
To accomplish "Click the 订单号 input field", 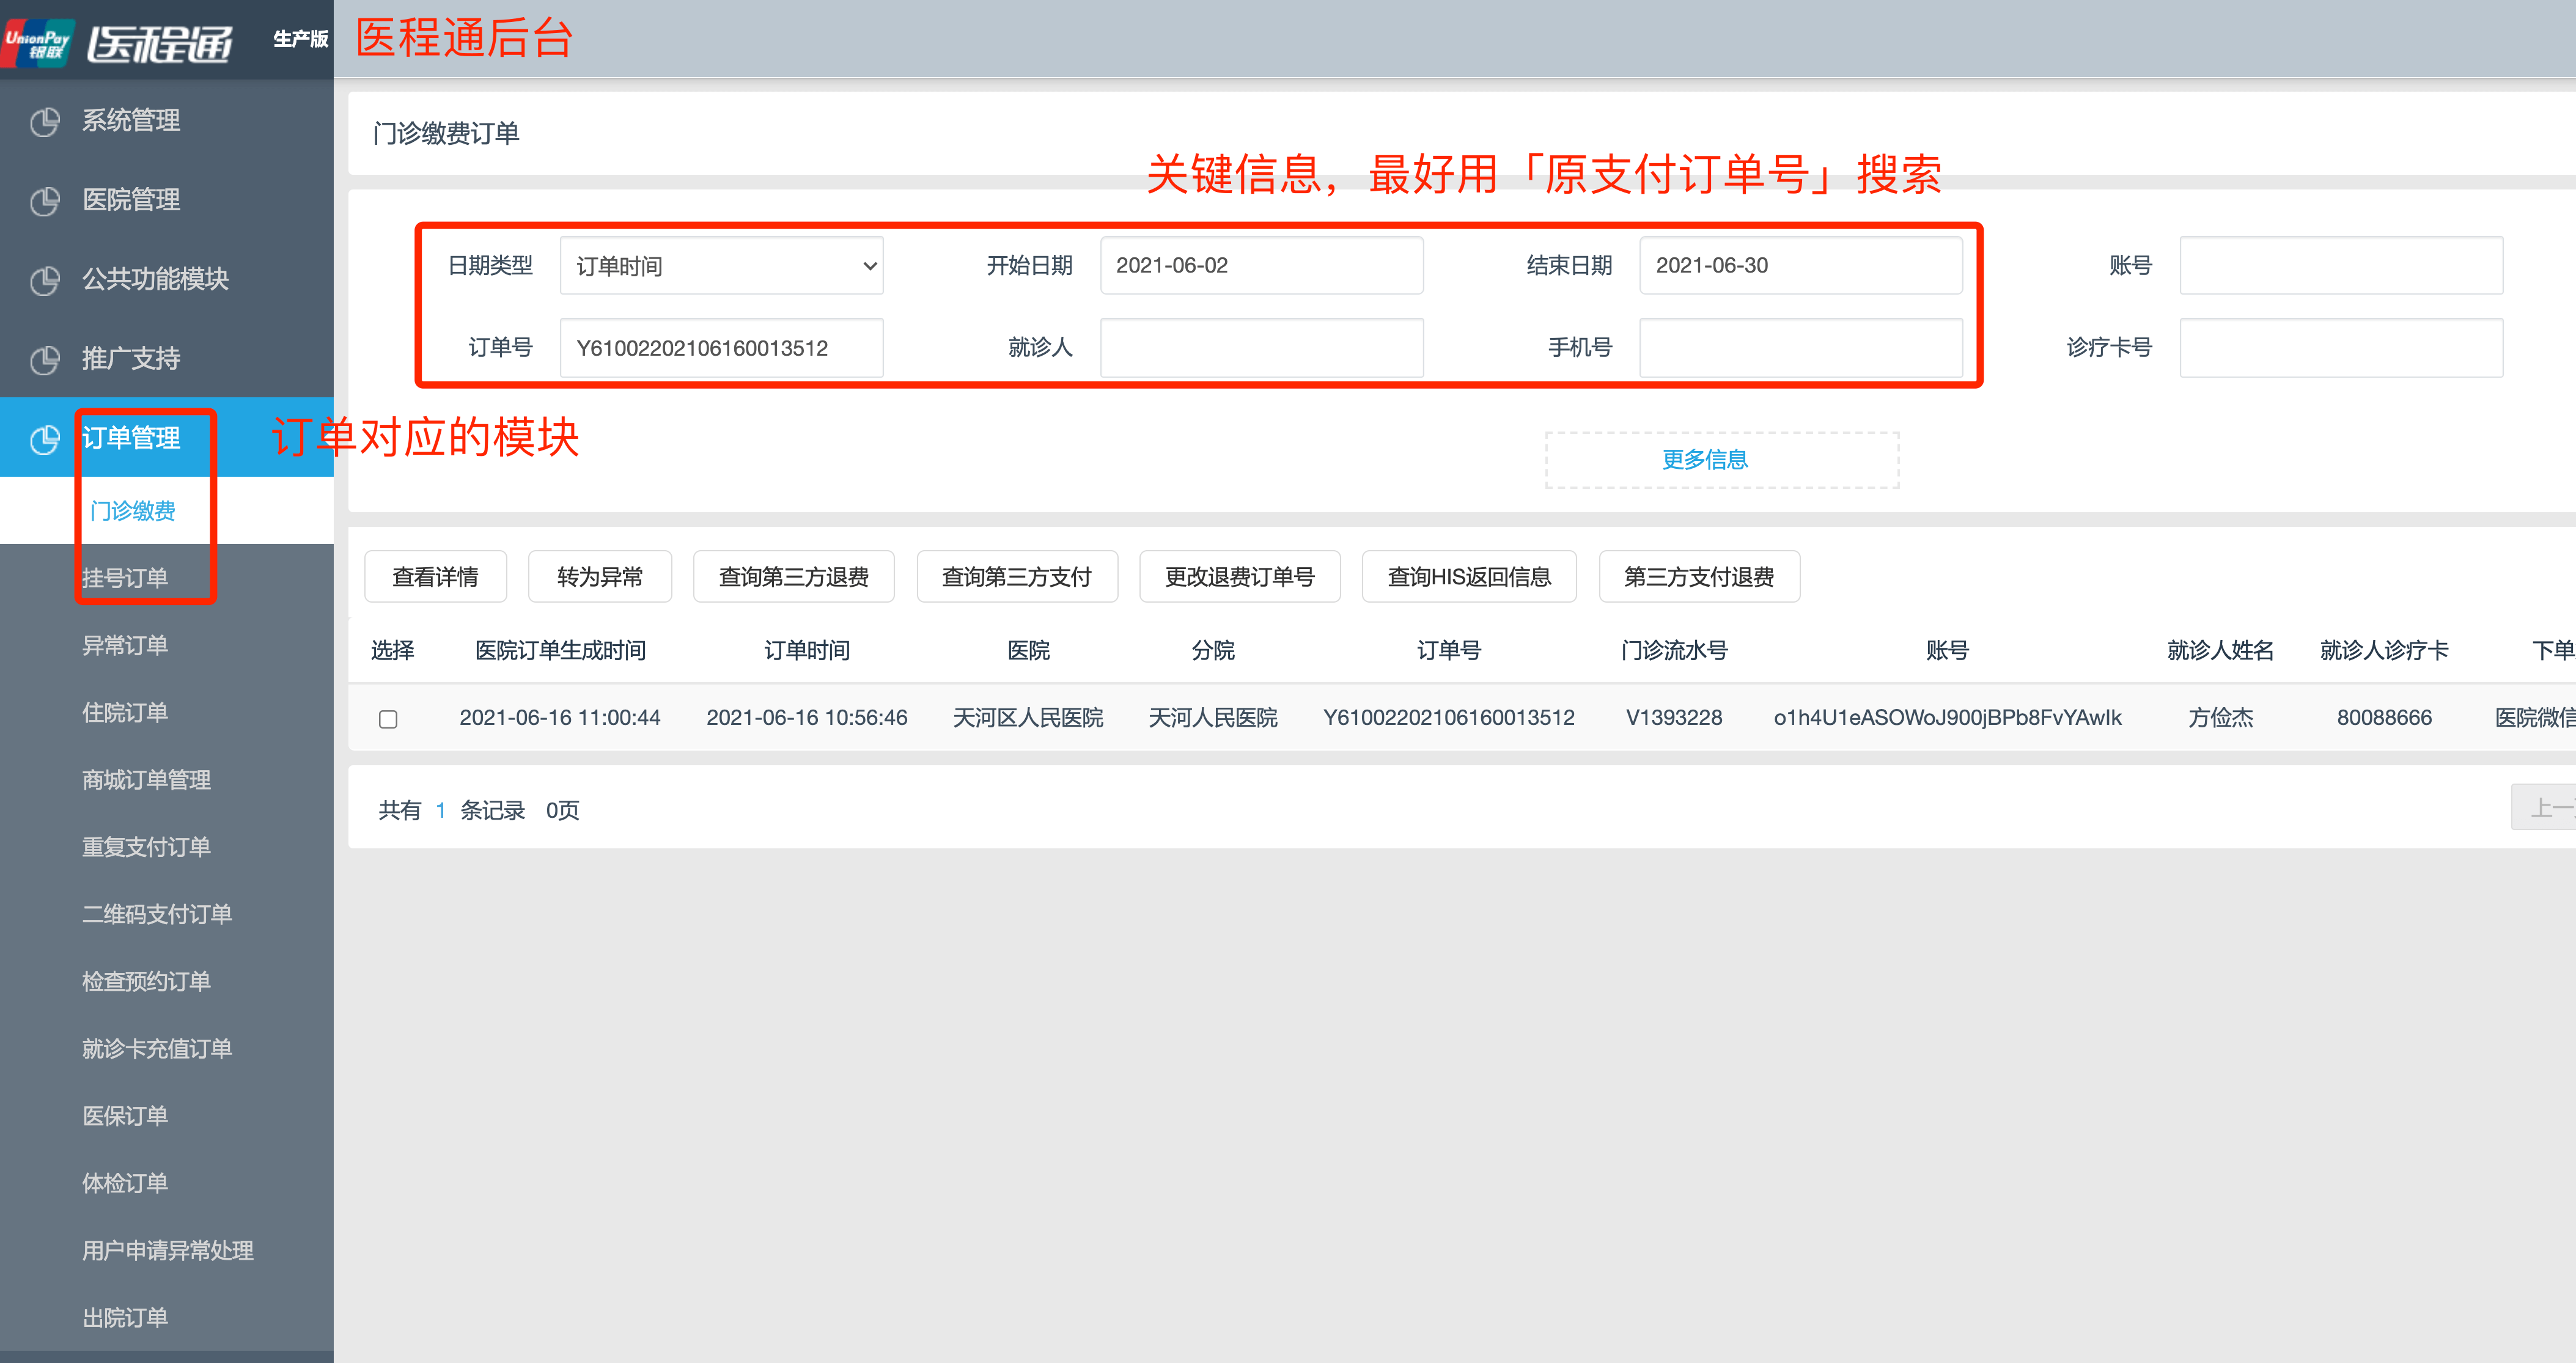I will [721, 348].
